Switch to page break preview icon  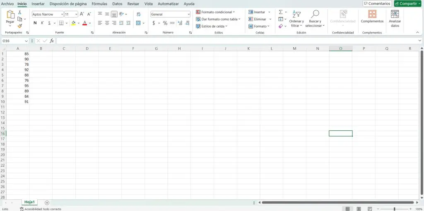[370, 209]
